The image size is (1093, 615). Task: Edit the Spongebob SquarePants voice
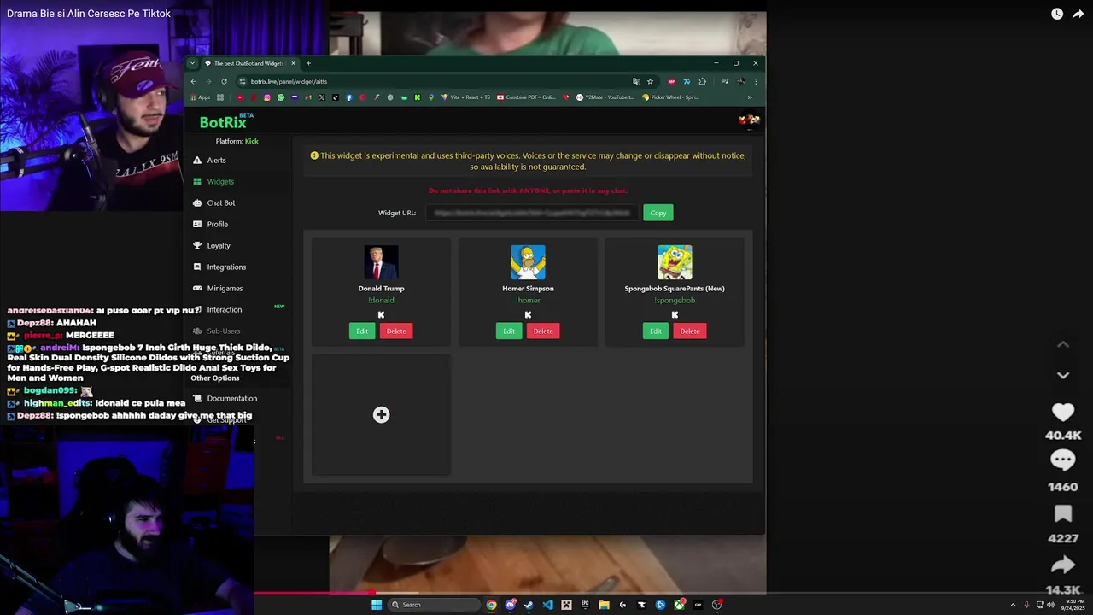pyautogui.click(x=656, y=331)
